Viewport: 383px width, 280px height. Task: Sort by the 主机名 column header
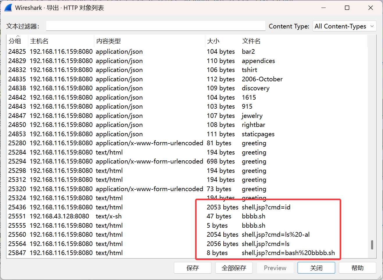tap(61, 41)
